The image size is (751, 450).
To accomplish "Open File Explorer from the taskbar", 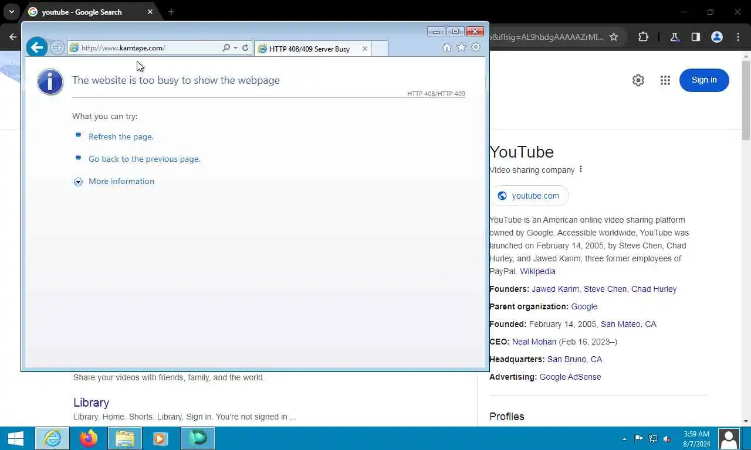I will pos(125,438).
